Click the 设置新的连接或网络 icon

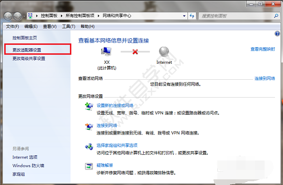[x=89, y=107]
